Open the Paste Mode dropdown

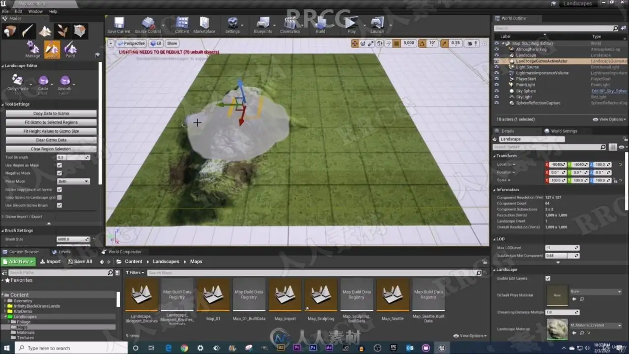coord(73,181)
